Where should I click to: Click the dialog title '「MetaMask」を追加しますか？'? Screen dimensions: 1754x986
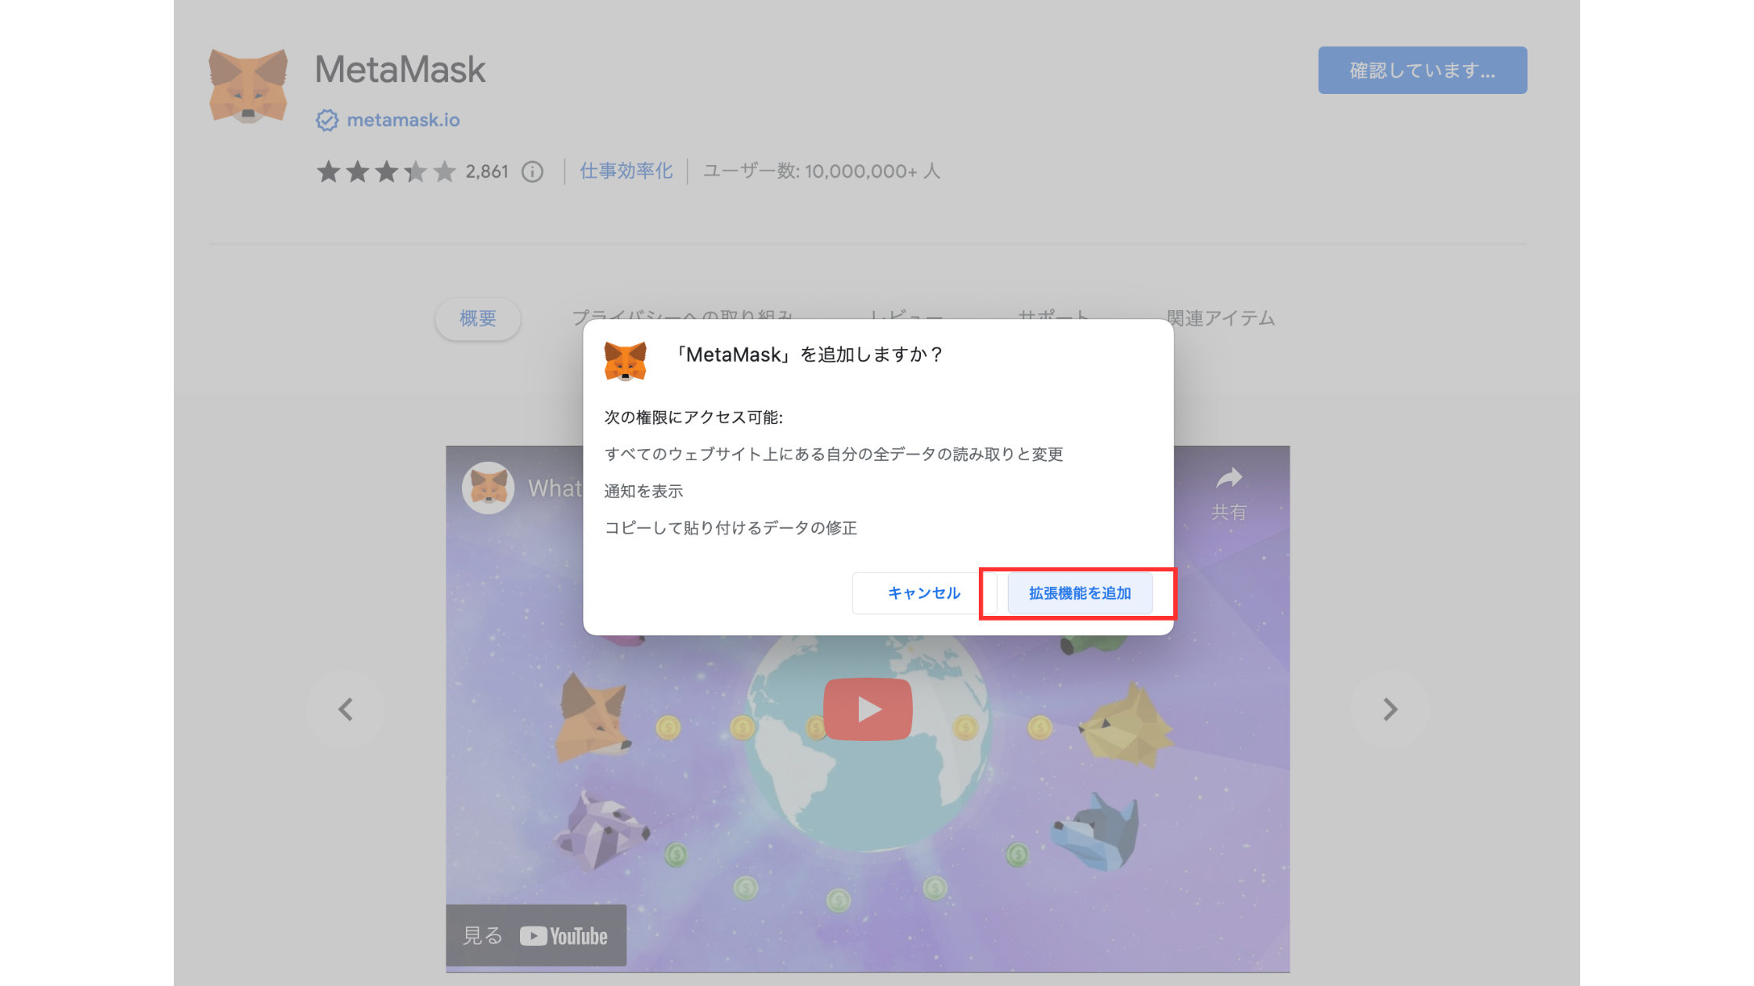point(810,354)
